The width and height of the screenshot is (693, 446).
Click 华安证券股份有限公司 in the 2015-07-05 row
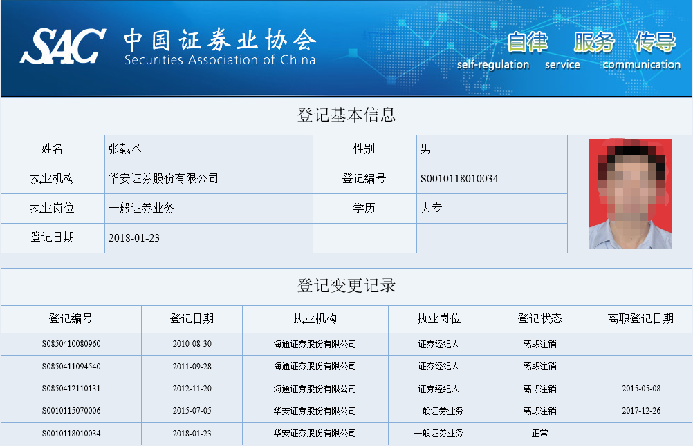pyautogui.click(x=315, y=411)
